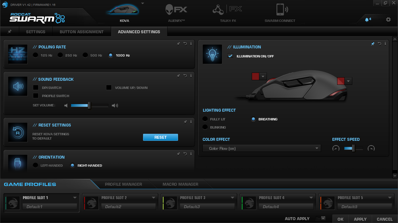Show info for Polling Rate
398x223 pixels.
pos(191,44)
